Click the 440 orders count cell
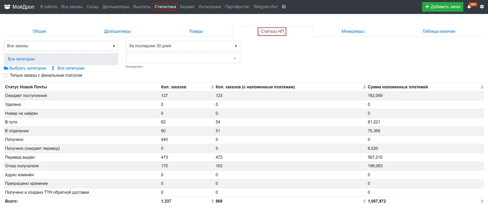Image resolution: width=488 pixels, height=213 pixels. click(x=165, y=140)
